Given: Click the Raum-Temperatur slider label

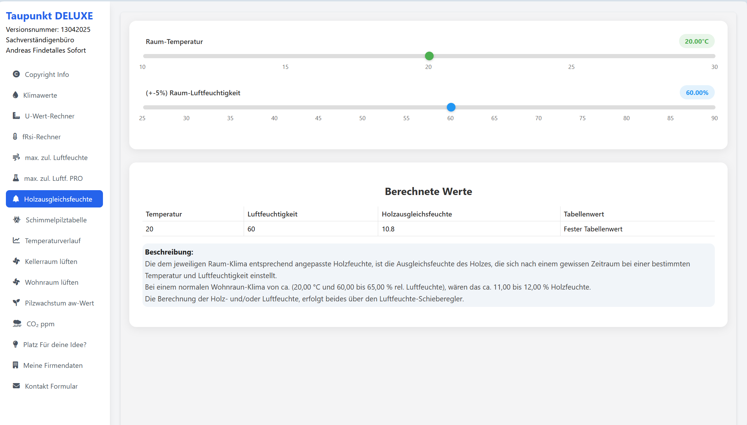Looking at the screenshot, I should coord(174,42).
